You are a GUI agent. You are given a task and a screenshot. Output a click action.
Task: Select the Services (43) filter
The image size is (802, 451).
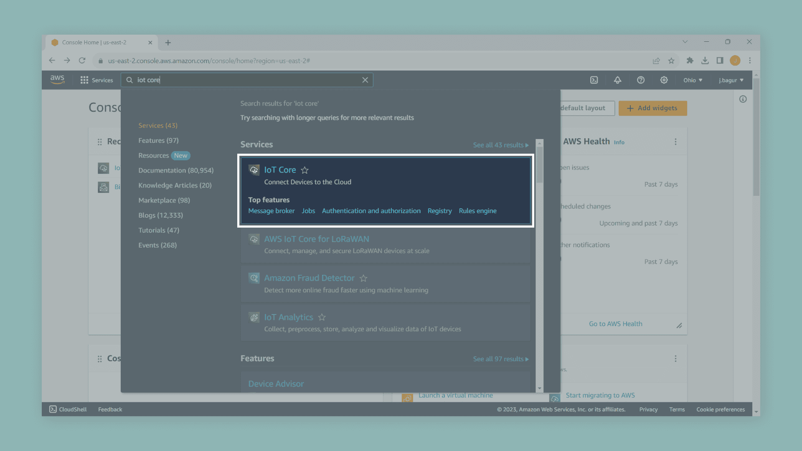coord(158,125)
